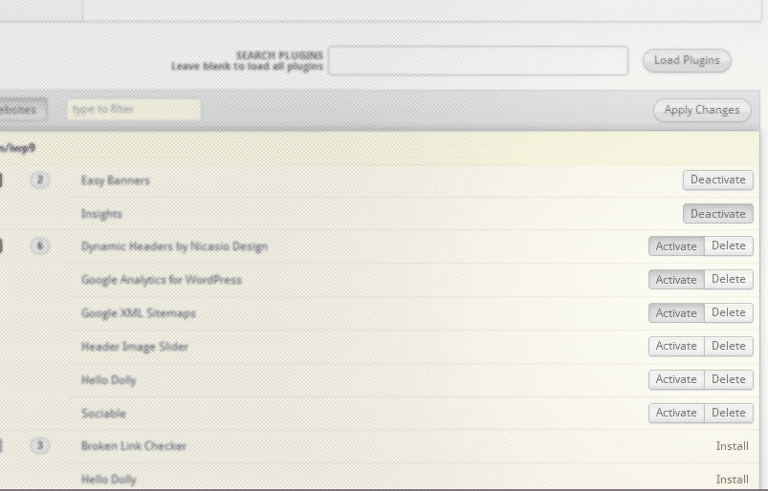Image resolution: width=768 pixels, height=491 pixels.
Task: Activate the Header Image Slider plugin
Action: click(676, 346)
